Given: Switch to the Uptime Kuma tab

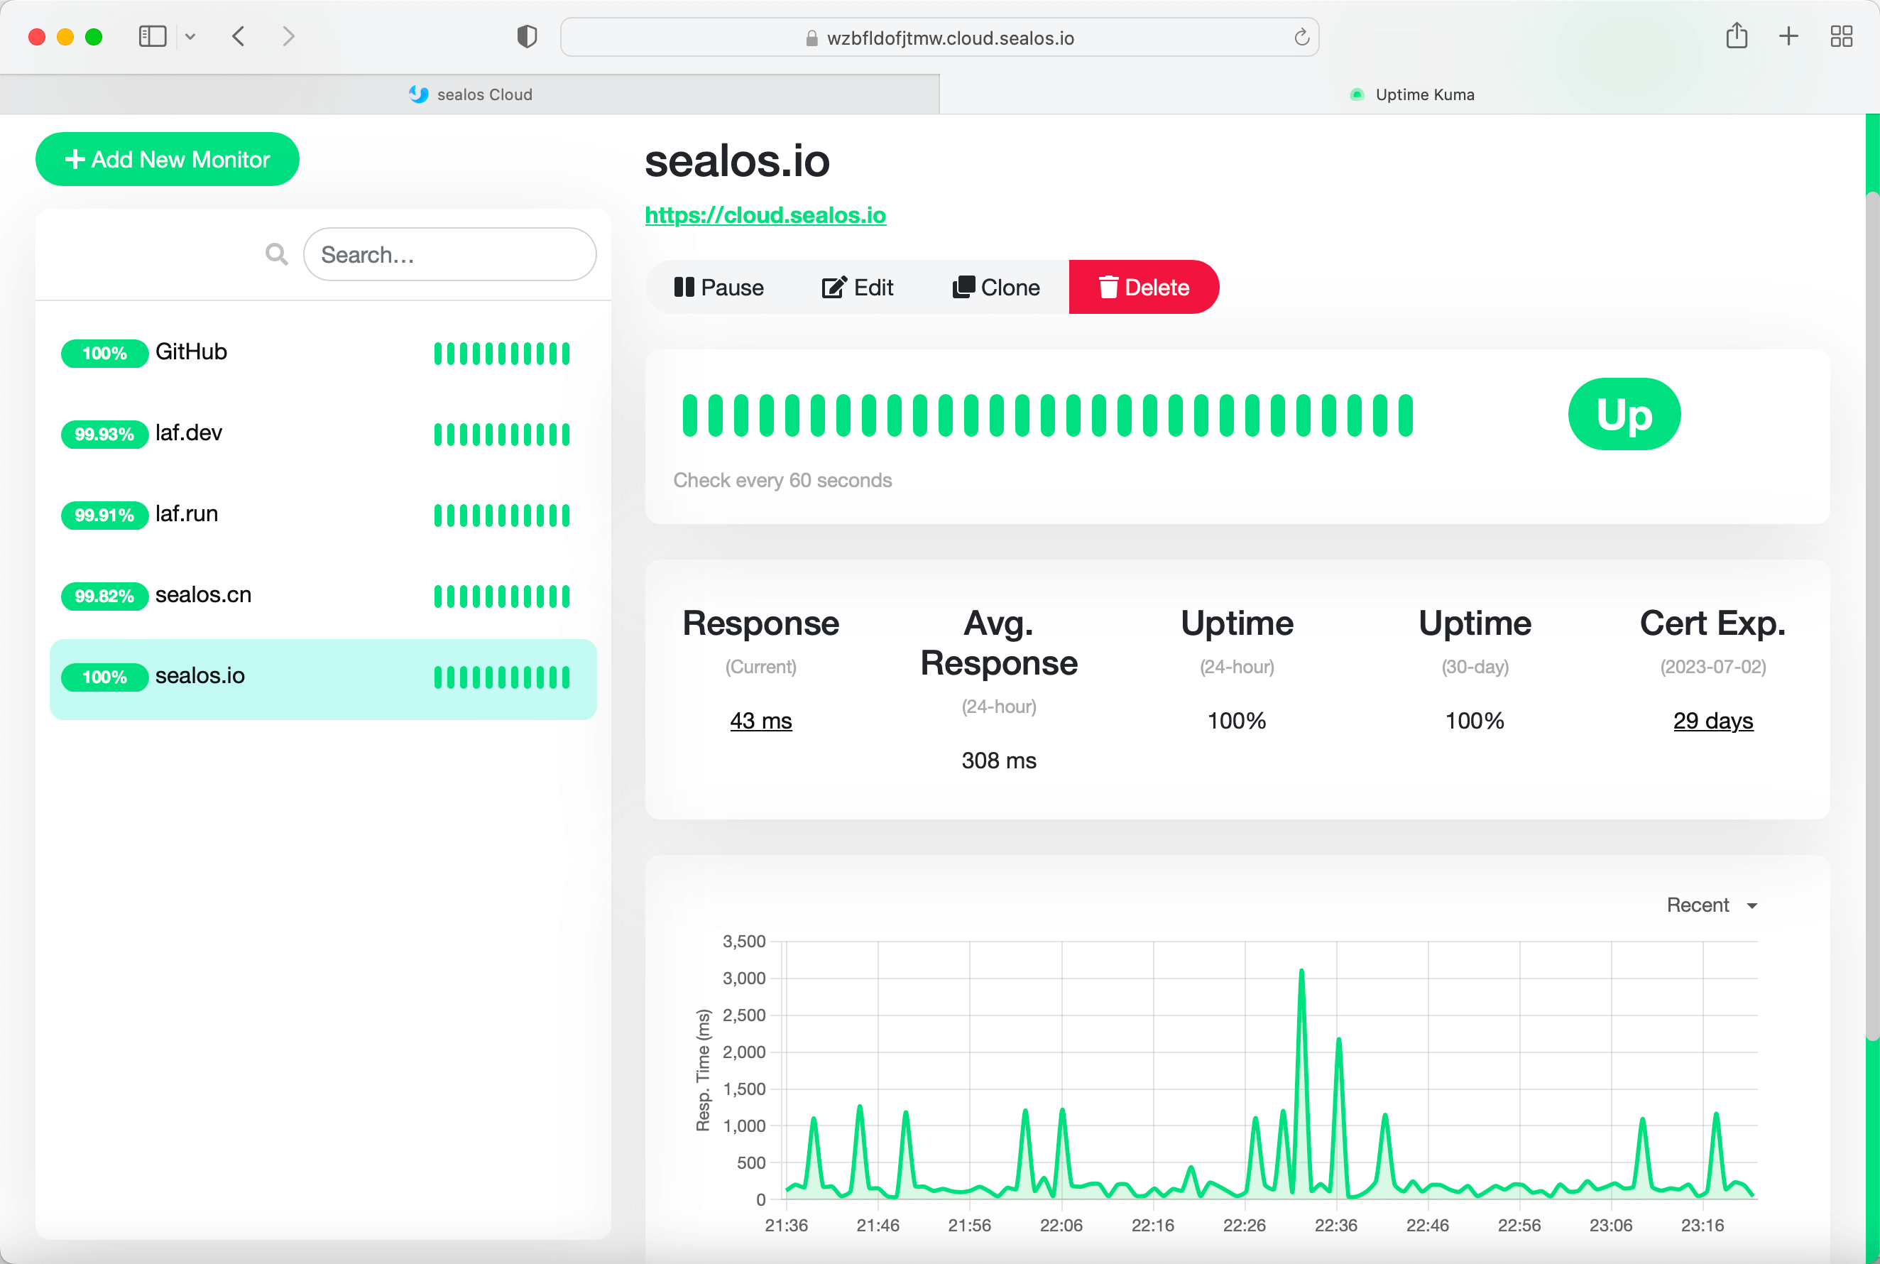Looking at the screenshot, I should (x=1410, y=94).
